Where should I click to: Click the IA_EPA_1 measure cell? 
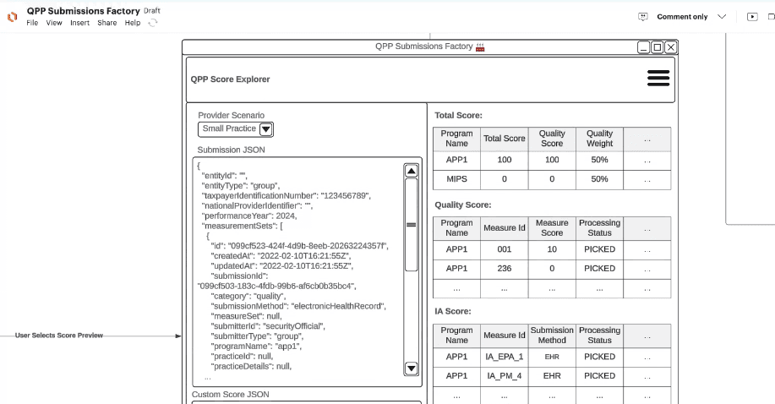click(505, 357)
